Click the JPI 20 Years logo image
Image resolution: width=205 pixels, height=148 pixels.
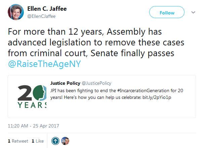coord(31,97)
